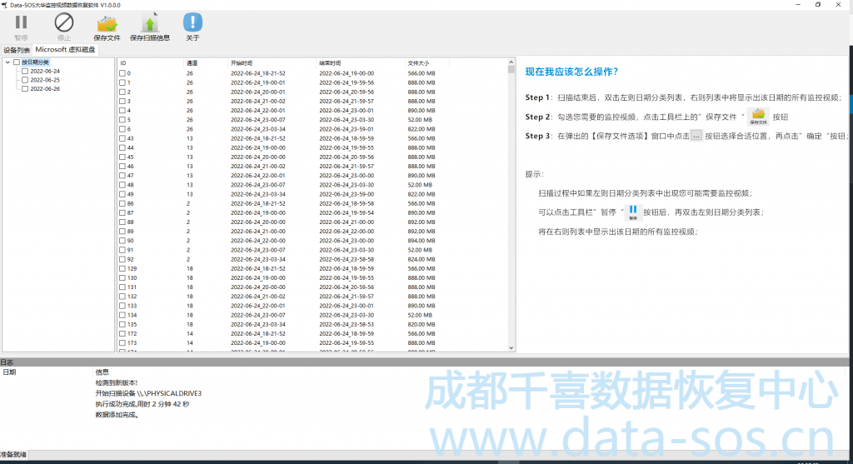This screenshot has height=464, width=853.
Task: Switch to the 设备列表 tab
Action: point(17,50)
